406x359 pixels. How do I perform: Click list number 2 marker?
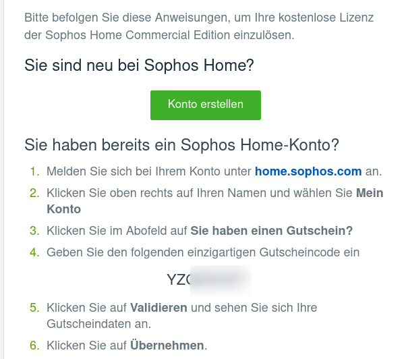(x=34, y=194)
